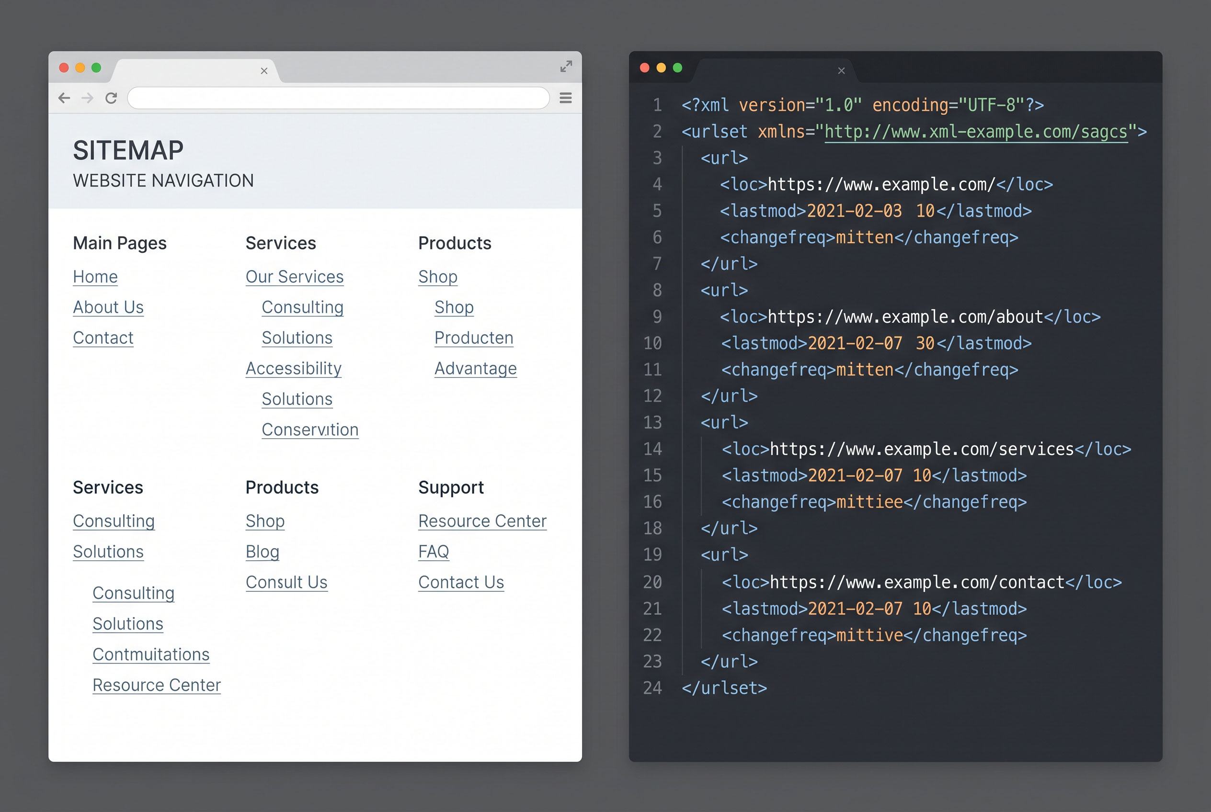Click the xml version declaration line
This screenshot has width=1211, height=812.
tap(862, 105)
